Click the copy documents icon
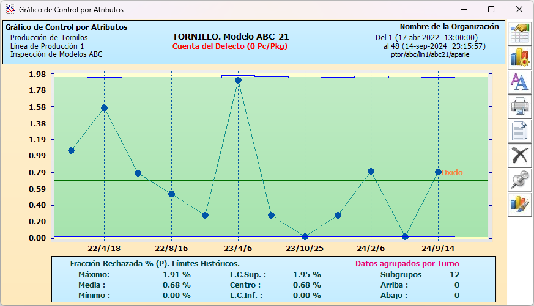 (519, 131)
